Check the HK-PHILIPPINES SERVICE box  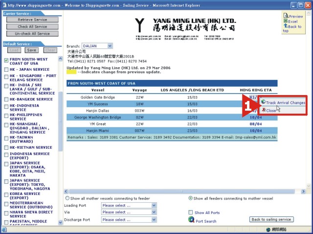point(6,116)
